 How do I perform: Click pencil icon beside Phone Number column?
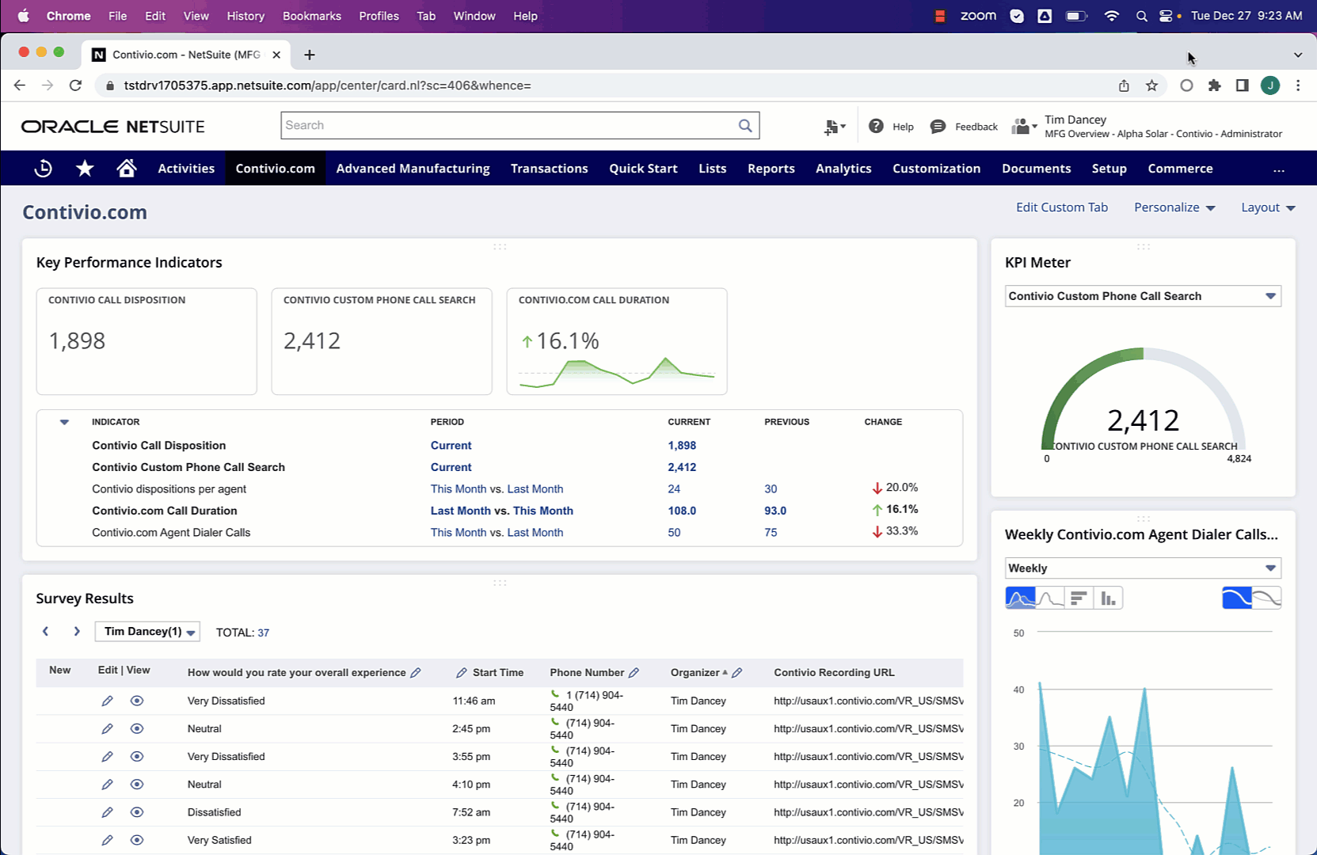point(634,673)
